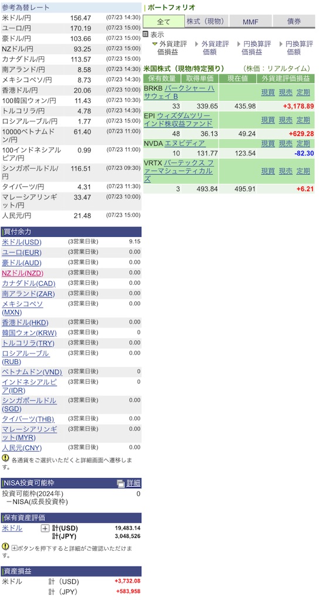The image size is (320, 600).
Task: Click EPI profit value +629.28
Action: point(302,134)
